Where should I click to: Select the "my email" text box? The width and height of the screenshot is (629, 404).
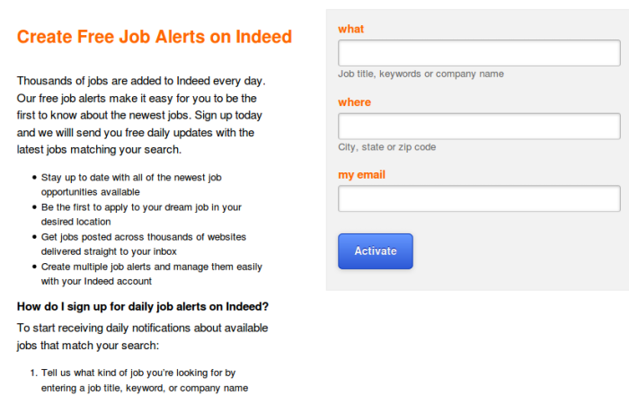pos(479,198)
